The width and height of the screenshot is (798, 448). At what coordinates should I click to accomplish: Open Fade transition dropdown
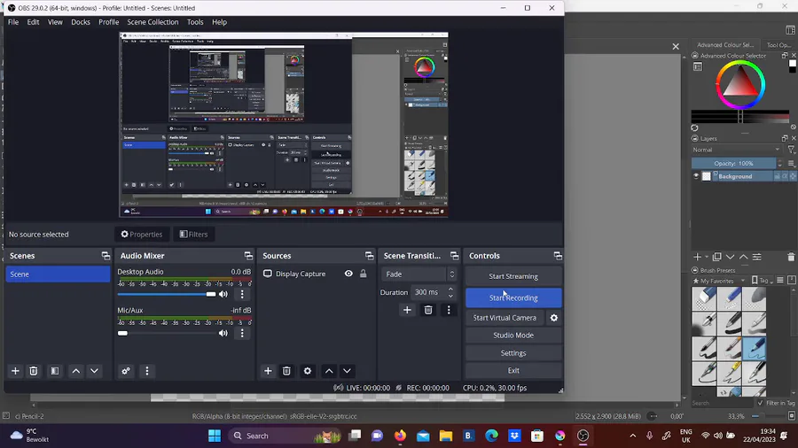[419, 274]
